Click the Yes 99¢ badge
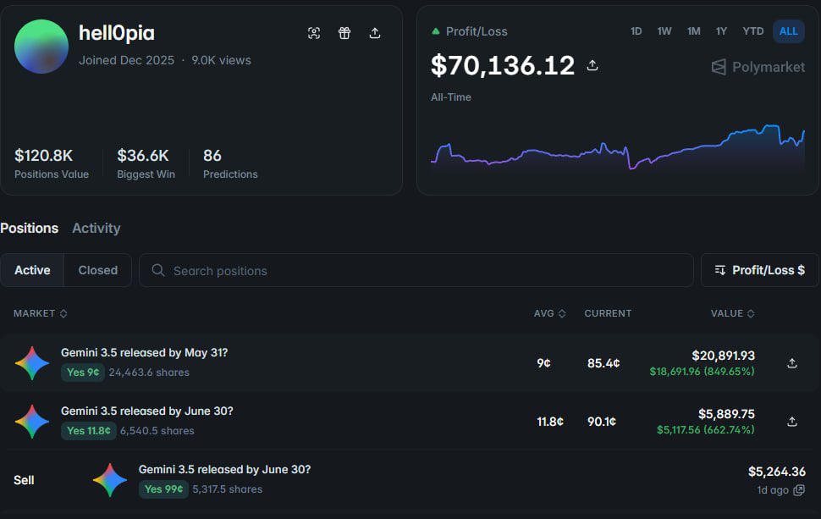821x519 pixels. [x=163, y=489]
